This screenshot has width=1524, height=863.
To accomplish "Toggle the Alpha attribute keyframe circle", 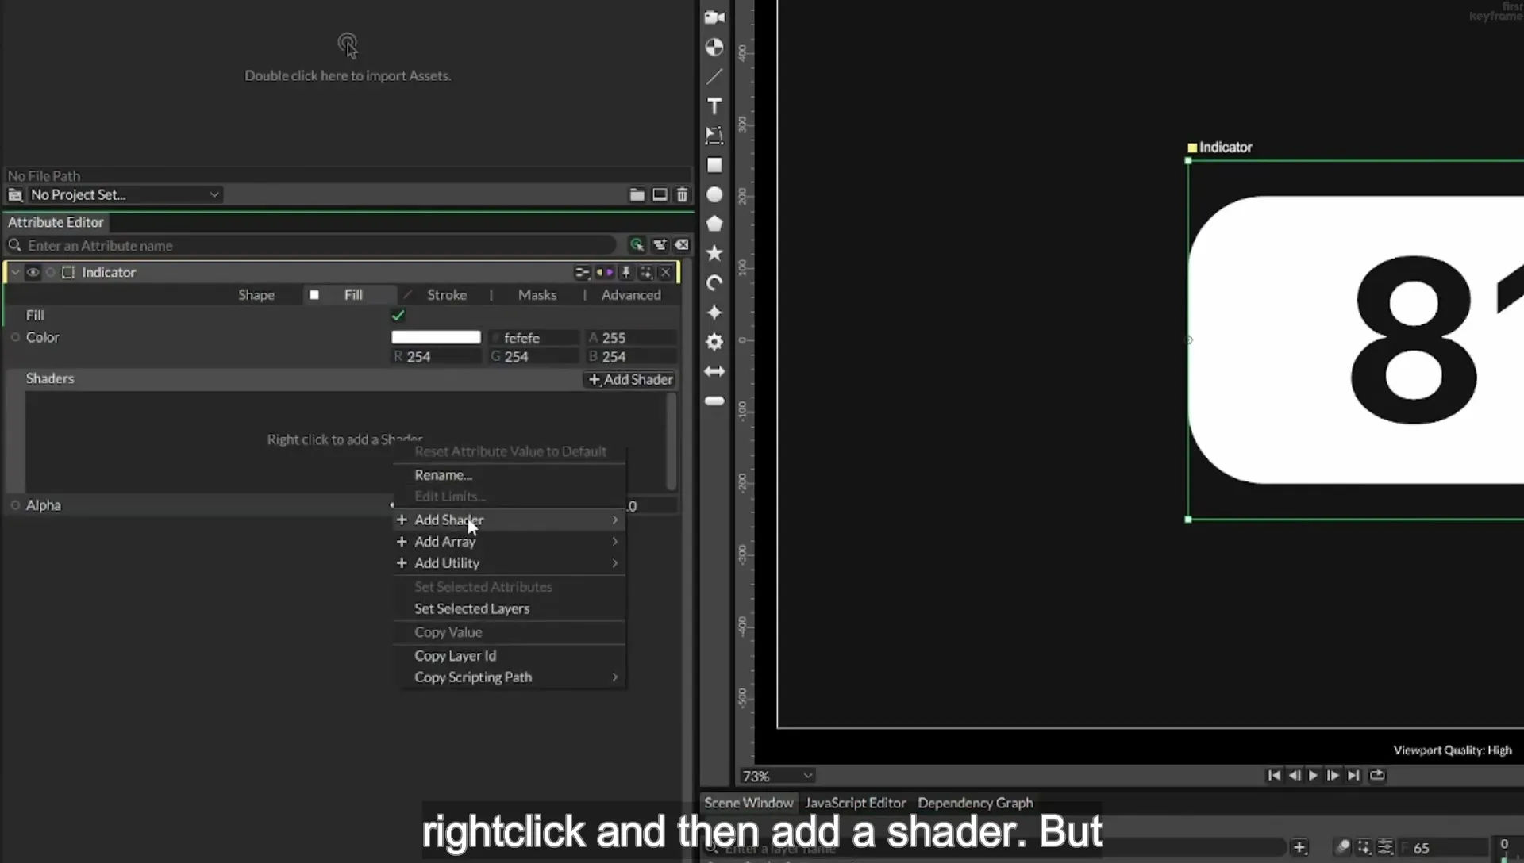I will tap(15, 505).
